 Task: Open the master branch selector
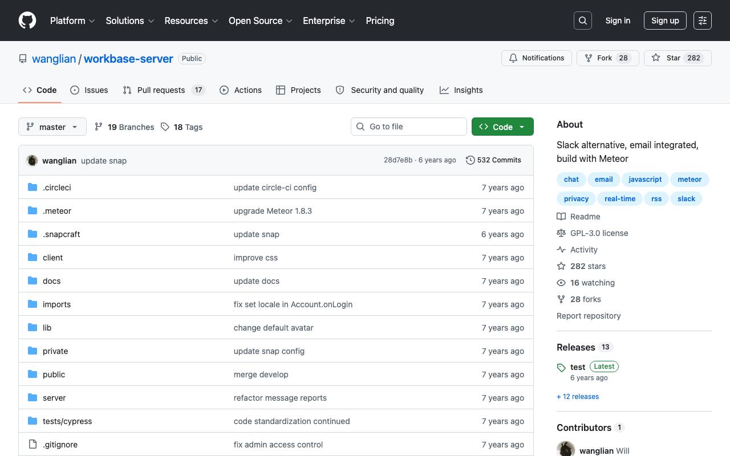52,127
